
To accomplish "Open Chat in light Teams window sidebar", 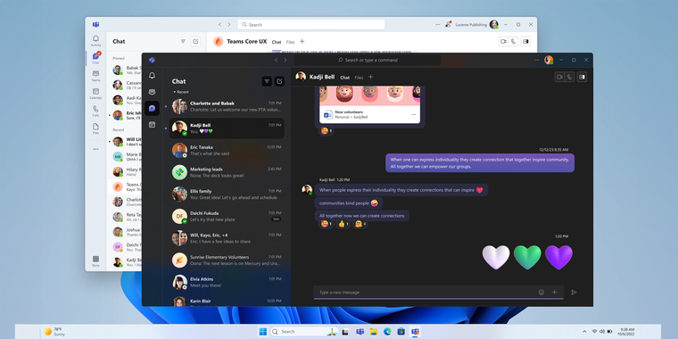I will coord(95,58).
